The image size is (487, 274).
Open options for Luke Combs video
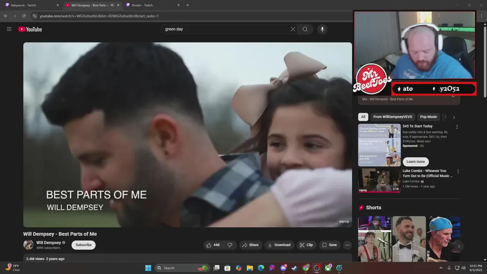[x=458, y=172]
